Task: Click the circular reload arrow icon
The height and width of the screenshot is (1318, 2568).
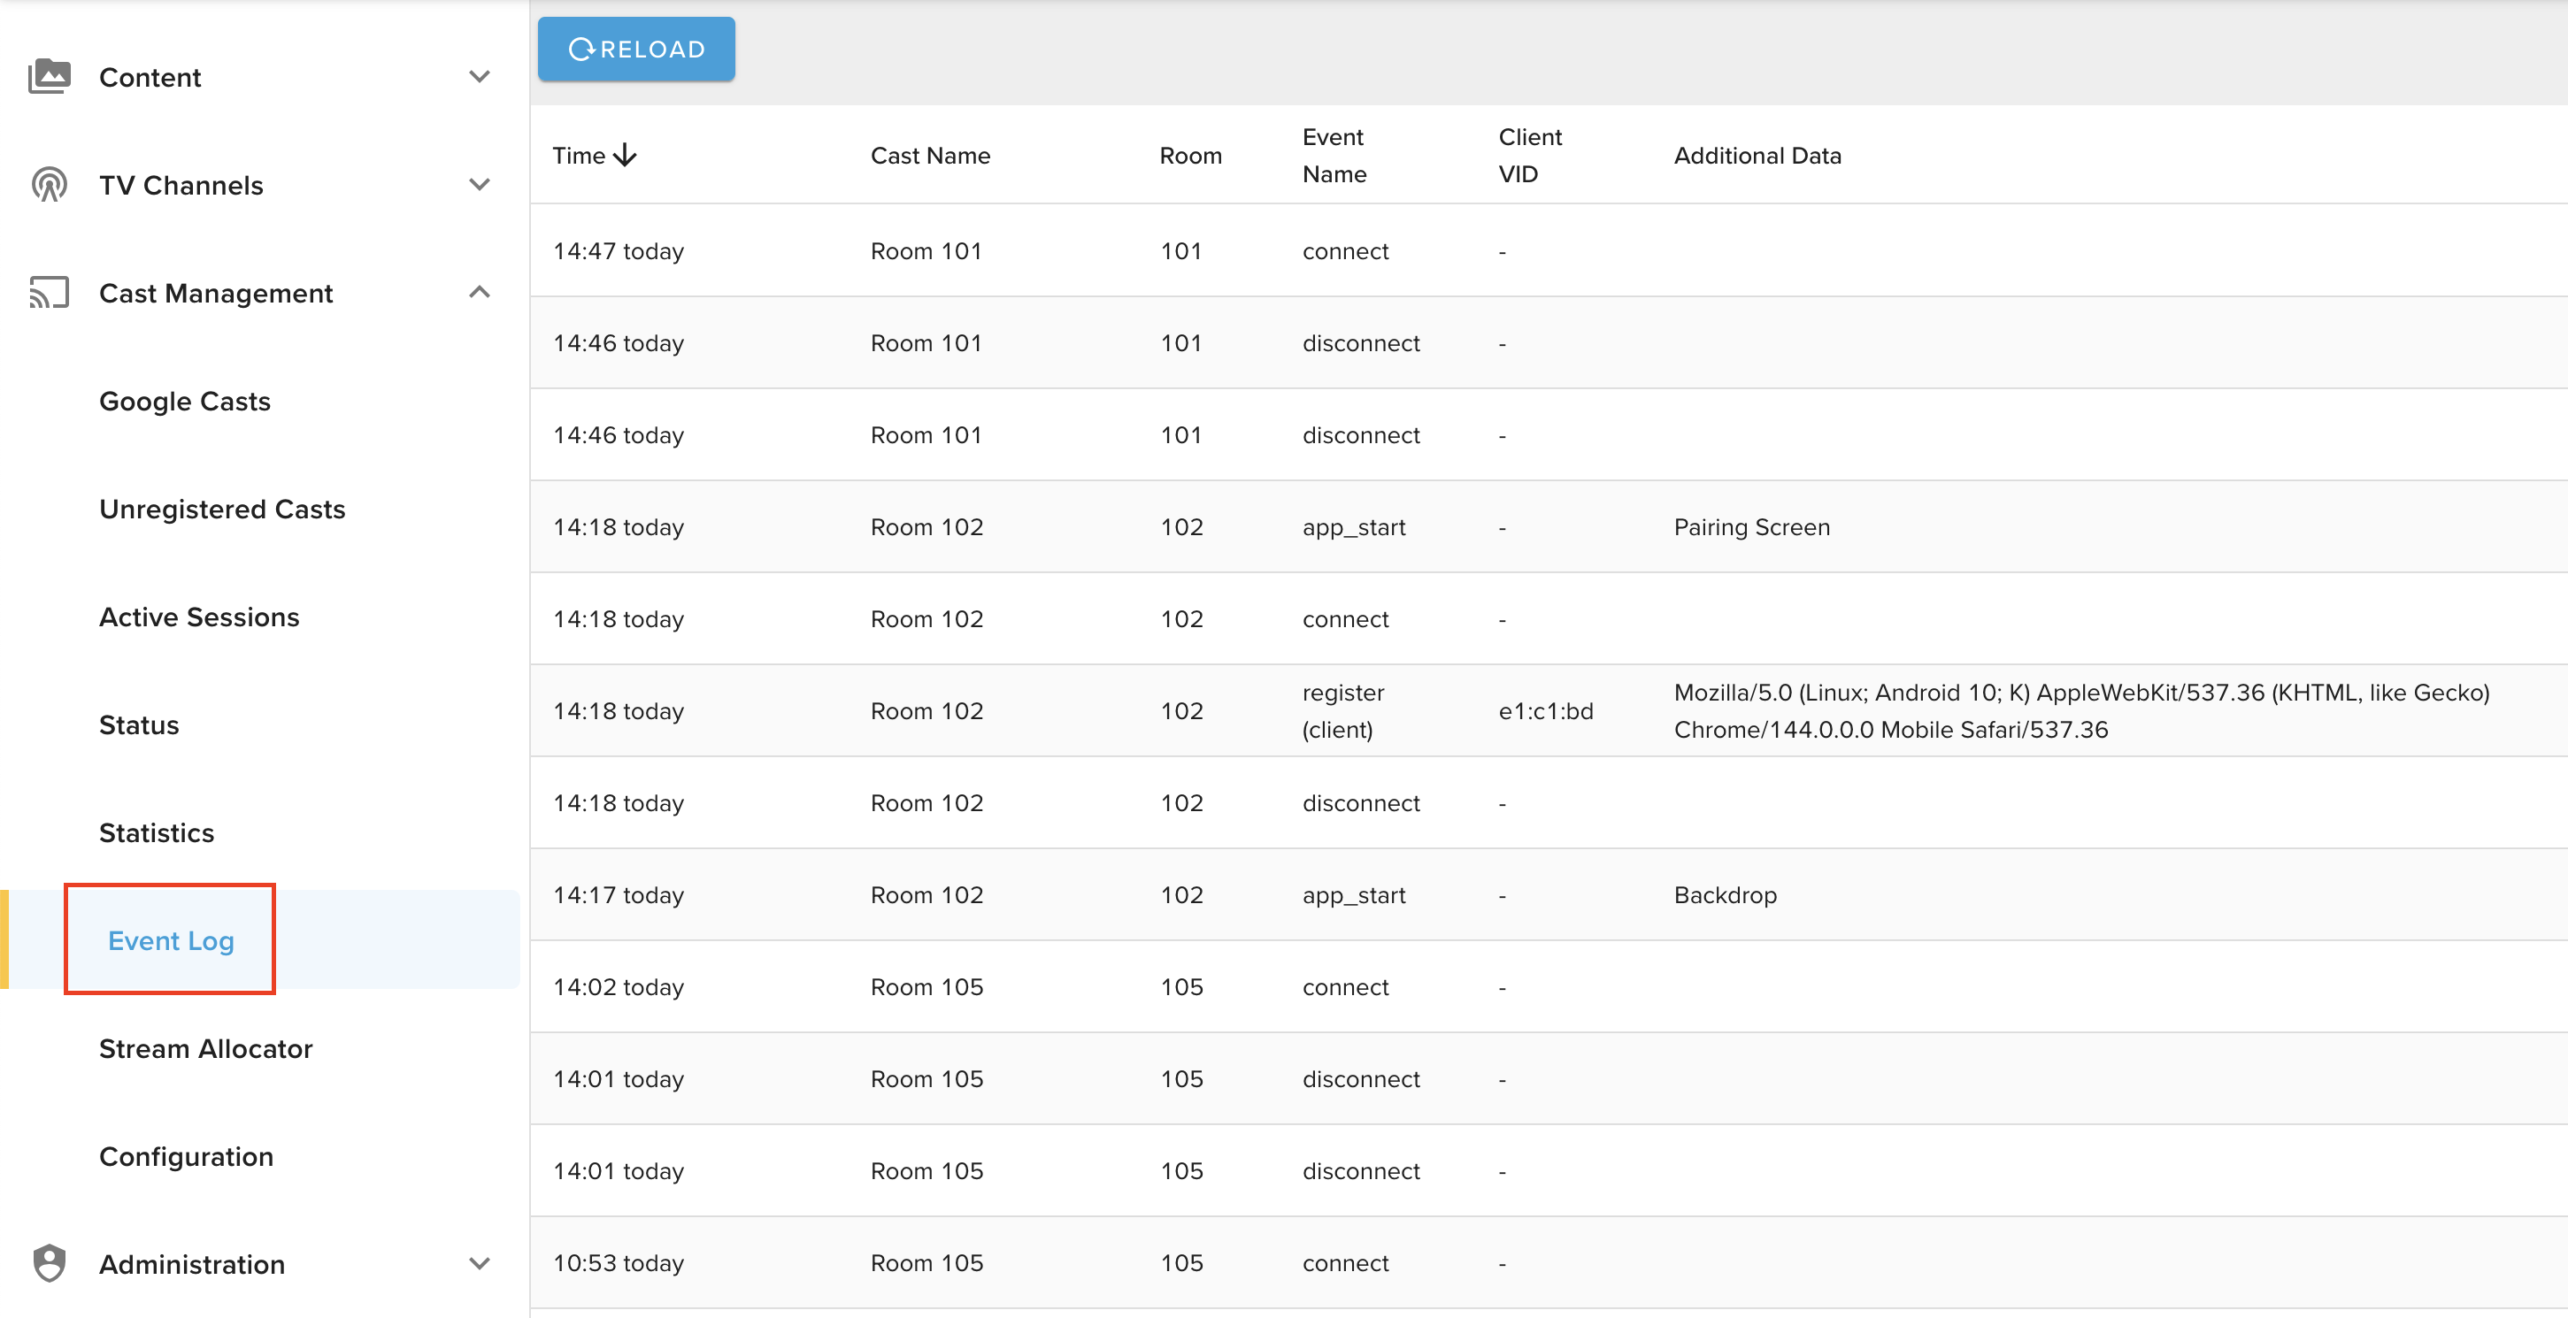Action: [581, 49]
